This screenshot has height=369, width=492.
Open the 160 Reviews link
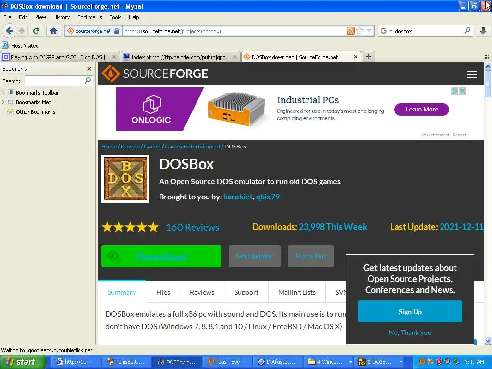(x=193, y=227)
